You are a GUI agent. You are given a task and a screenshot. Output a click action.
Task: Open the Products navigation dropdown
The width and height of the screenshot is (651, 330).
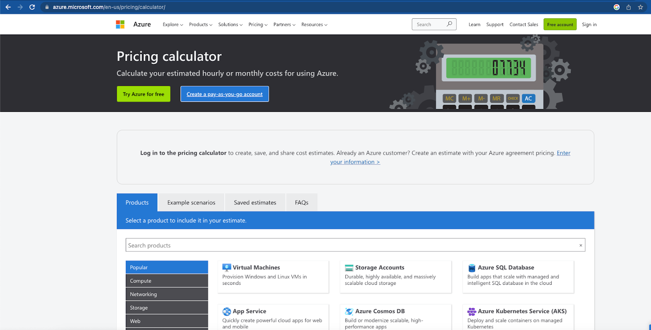200,24
